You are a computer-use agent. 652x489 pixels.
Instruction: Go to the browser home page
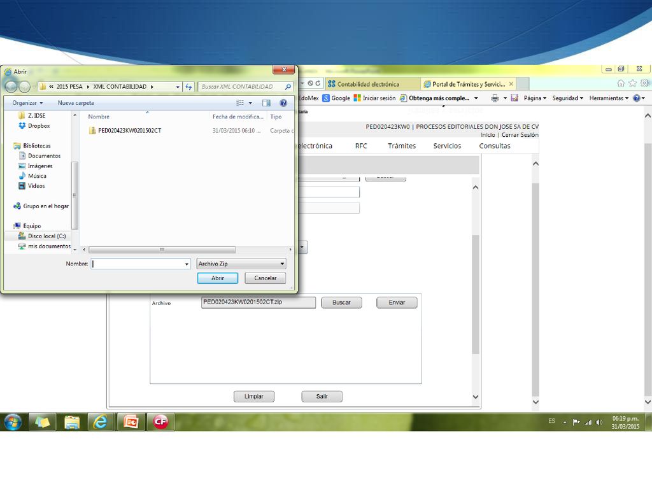click(x=621, y=83)
